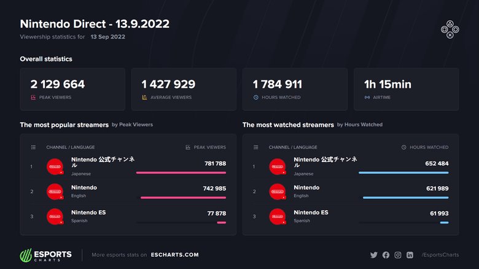Click the 742 985 value

pos(214,189)
